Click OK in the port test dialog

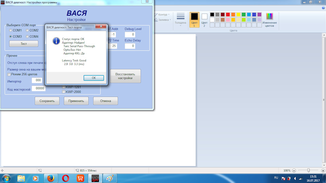pos(94,78)
